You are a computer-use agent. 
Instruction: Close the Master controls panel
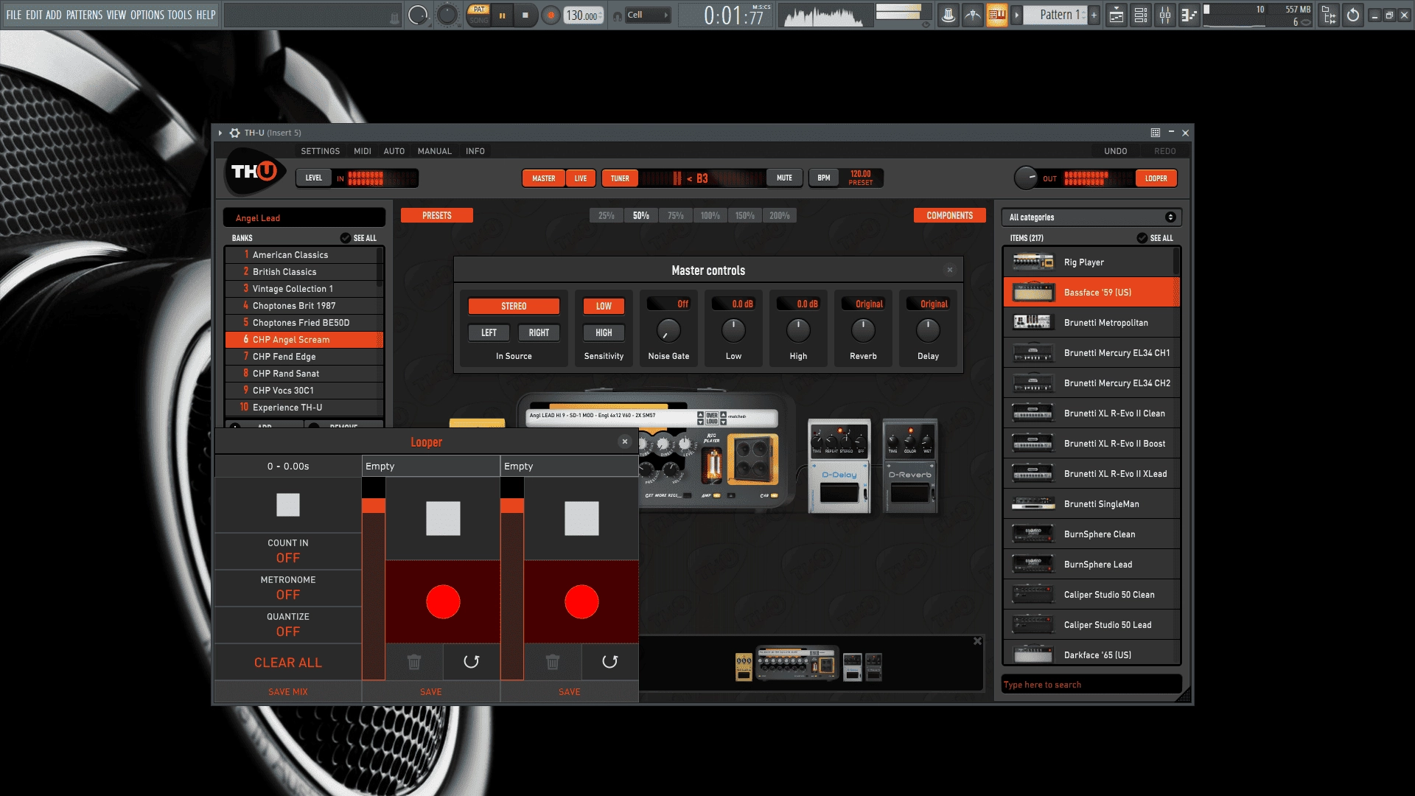pos(950,270)
